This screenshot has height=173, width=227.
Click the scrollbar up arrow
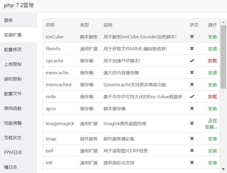click(223, 22)
